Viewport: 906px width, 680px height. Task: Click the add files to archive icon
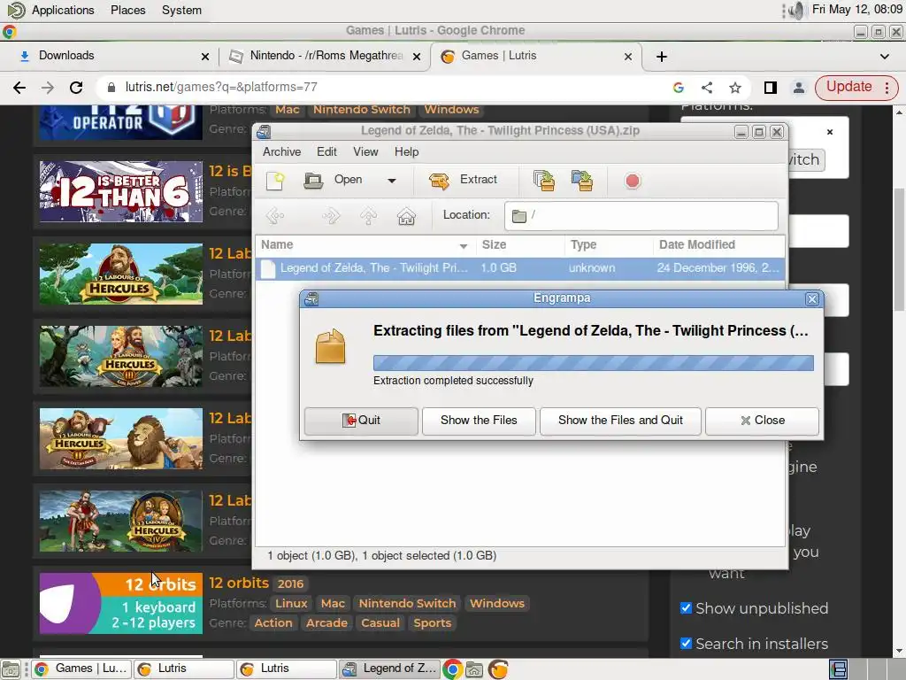pyautogui.click(x=544, y=181)
